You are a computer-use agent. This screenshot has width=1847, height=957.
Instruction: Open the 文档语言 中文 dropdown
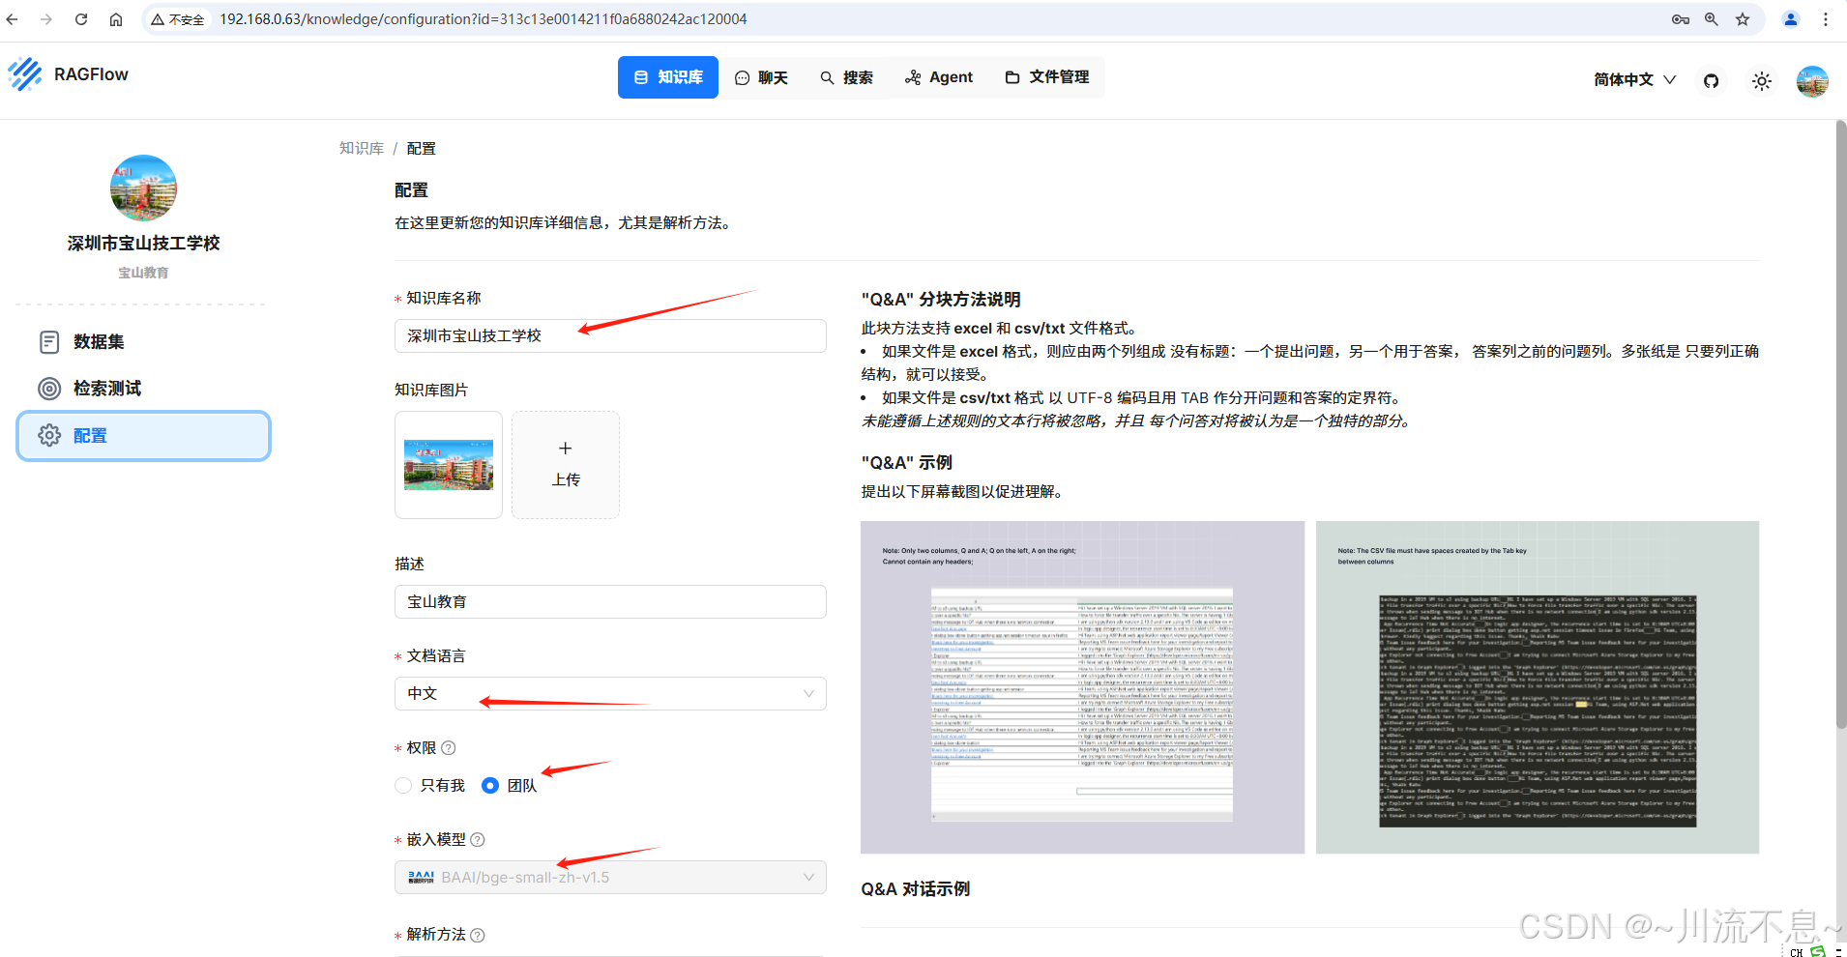tap(610, 694)
